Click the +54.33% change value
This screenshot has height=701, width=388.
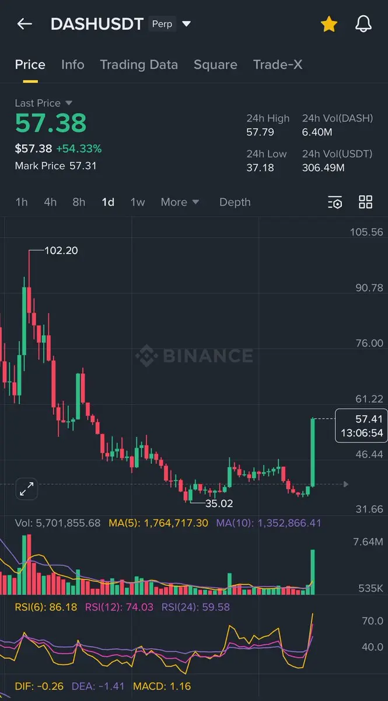79,149
